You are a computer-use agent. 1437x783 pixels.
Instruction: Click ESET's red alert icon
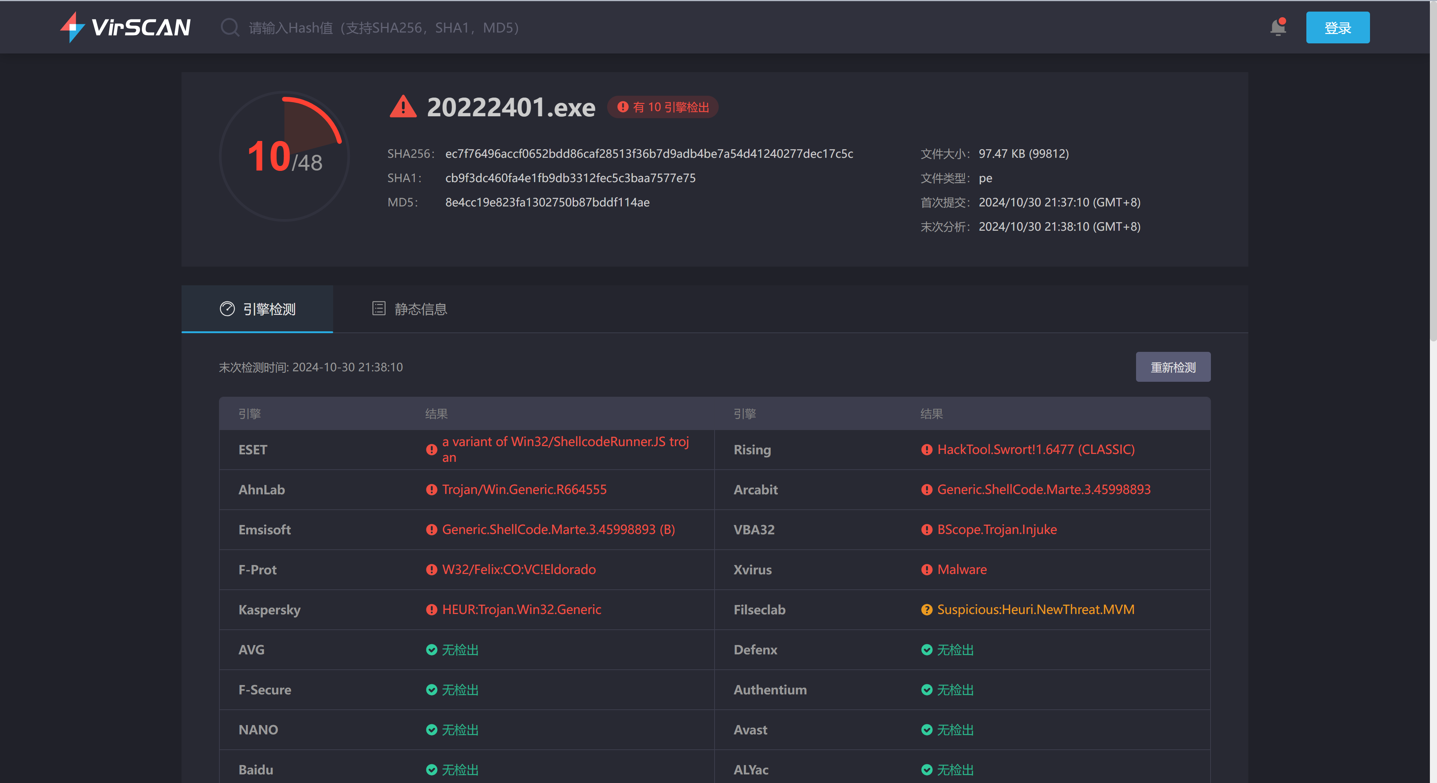click(431, 450)
